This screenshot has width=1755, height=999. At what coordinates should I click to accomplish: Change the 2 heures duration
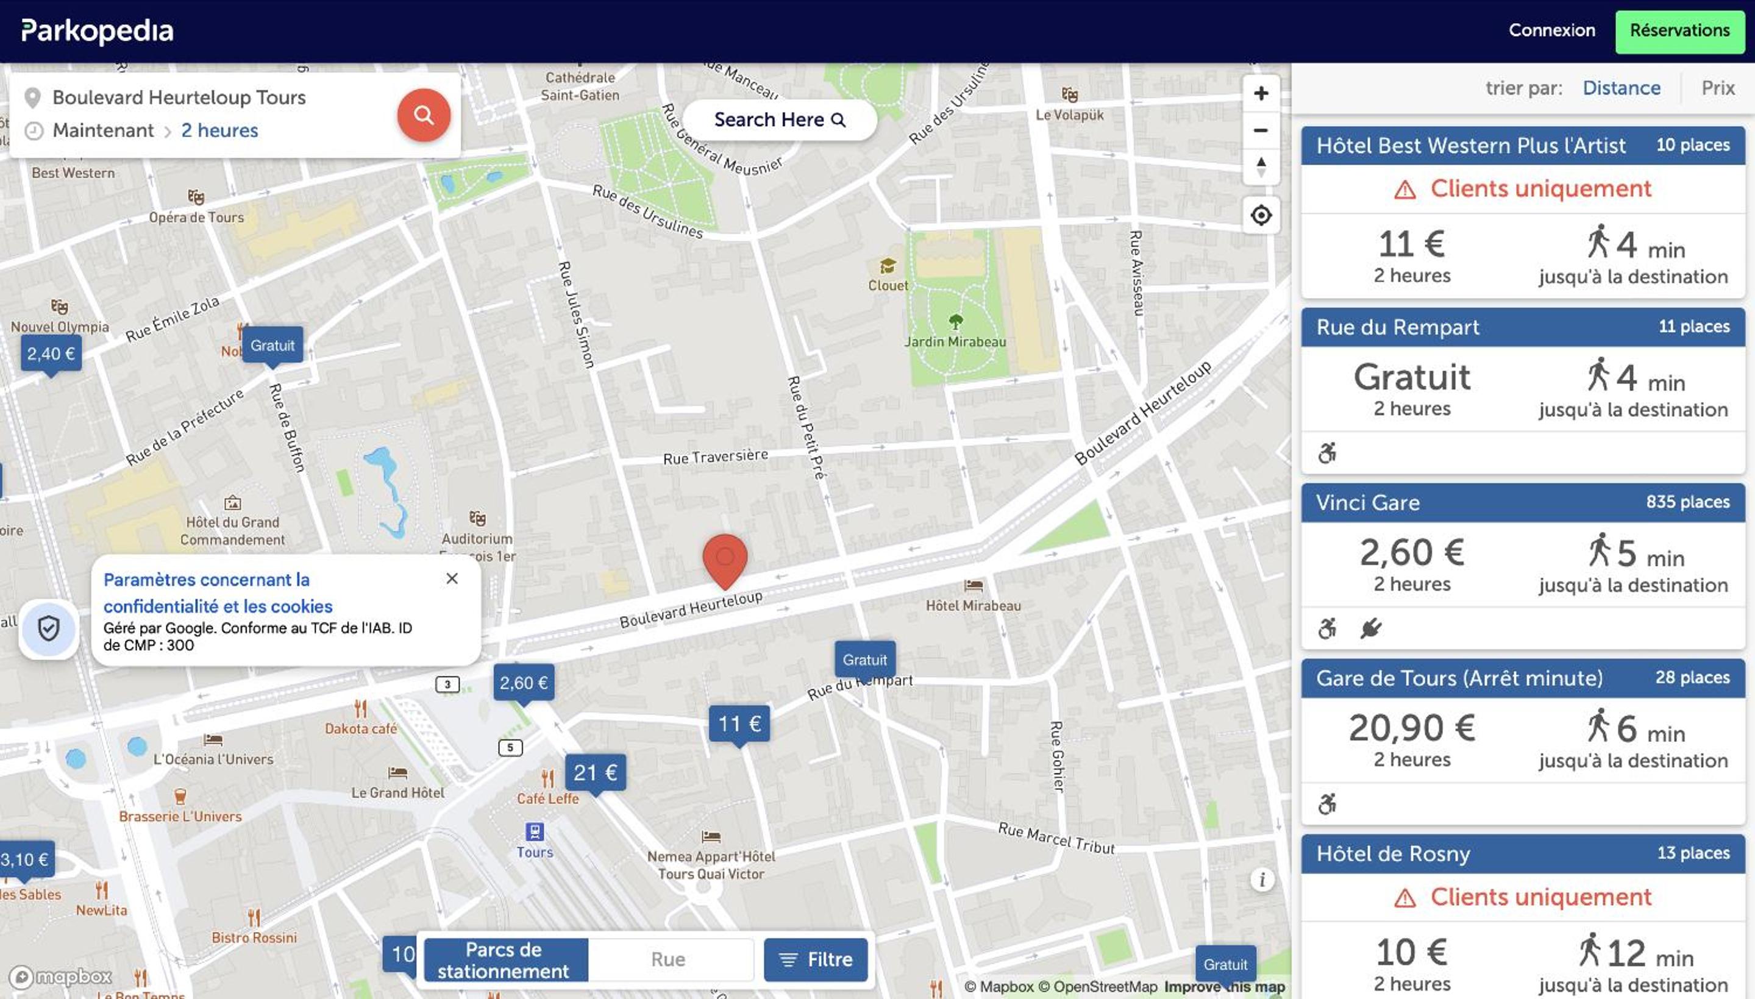coord(219,130)
